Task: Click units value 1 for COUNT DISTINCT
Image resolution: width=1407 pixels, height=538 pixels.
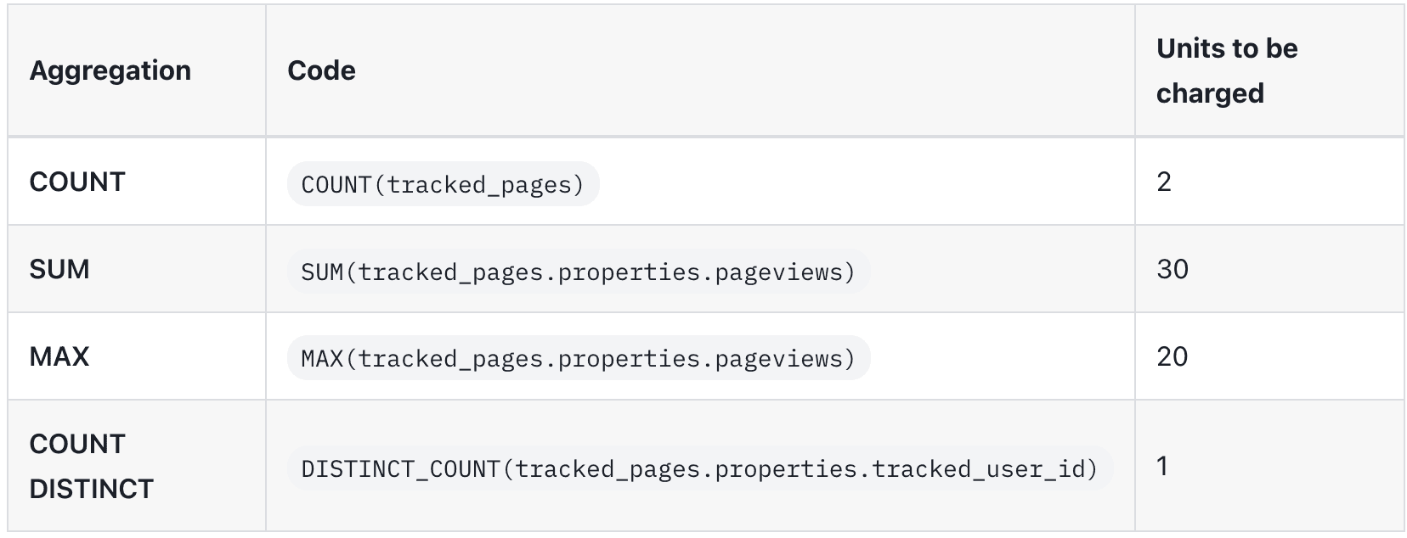Action: 1162,466
